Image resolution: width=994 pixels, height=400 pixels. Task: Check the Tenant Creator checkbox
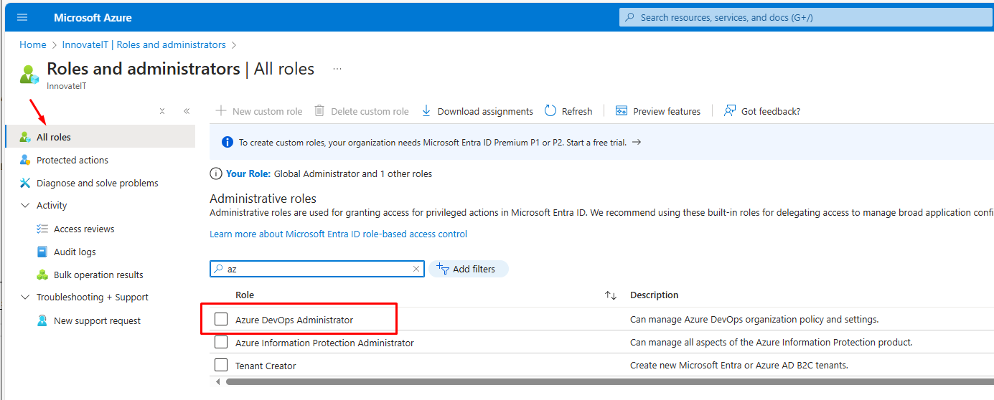(221, 365)
